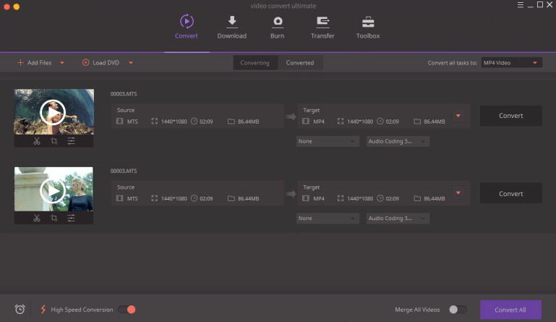This screenshot has width=556, height=322.
Task: Play the second video thumbnail preview
Action: [x=53, y=190]
